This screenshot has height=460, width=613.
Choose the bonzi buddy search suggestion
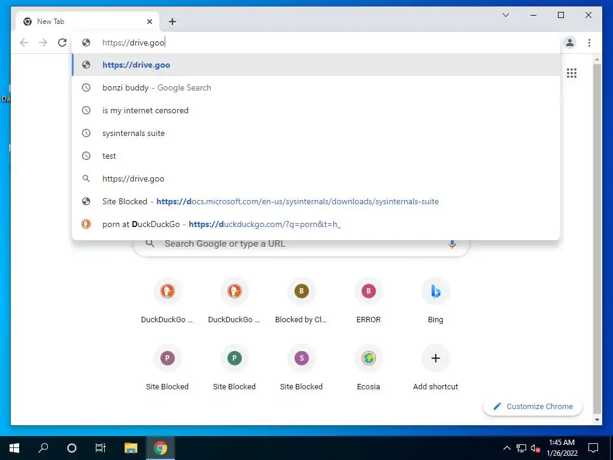(316, 87)
